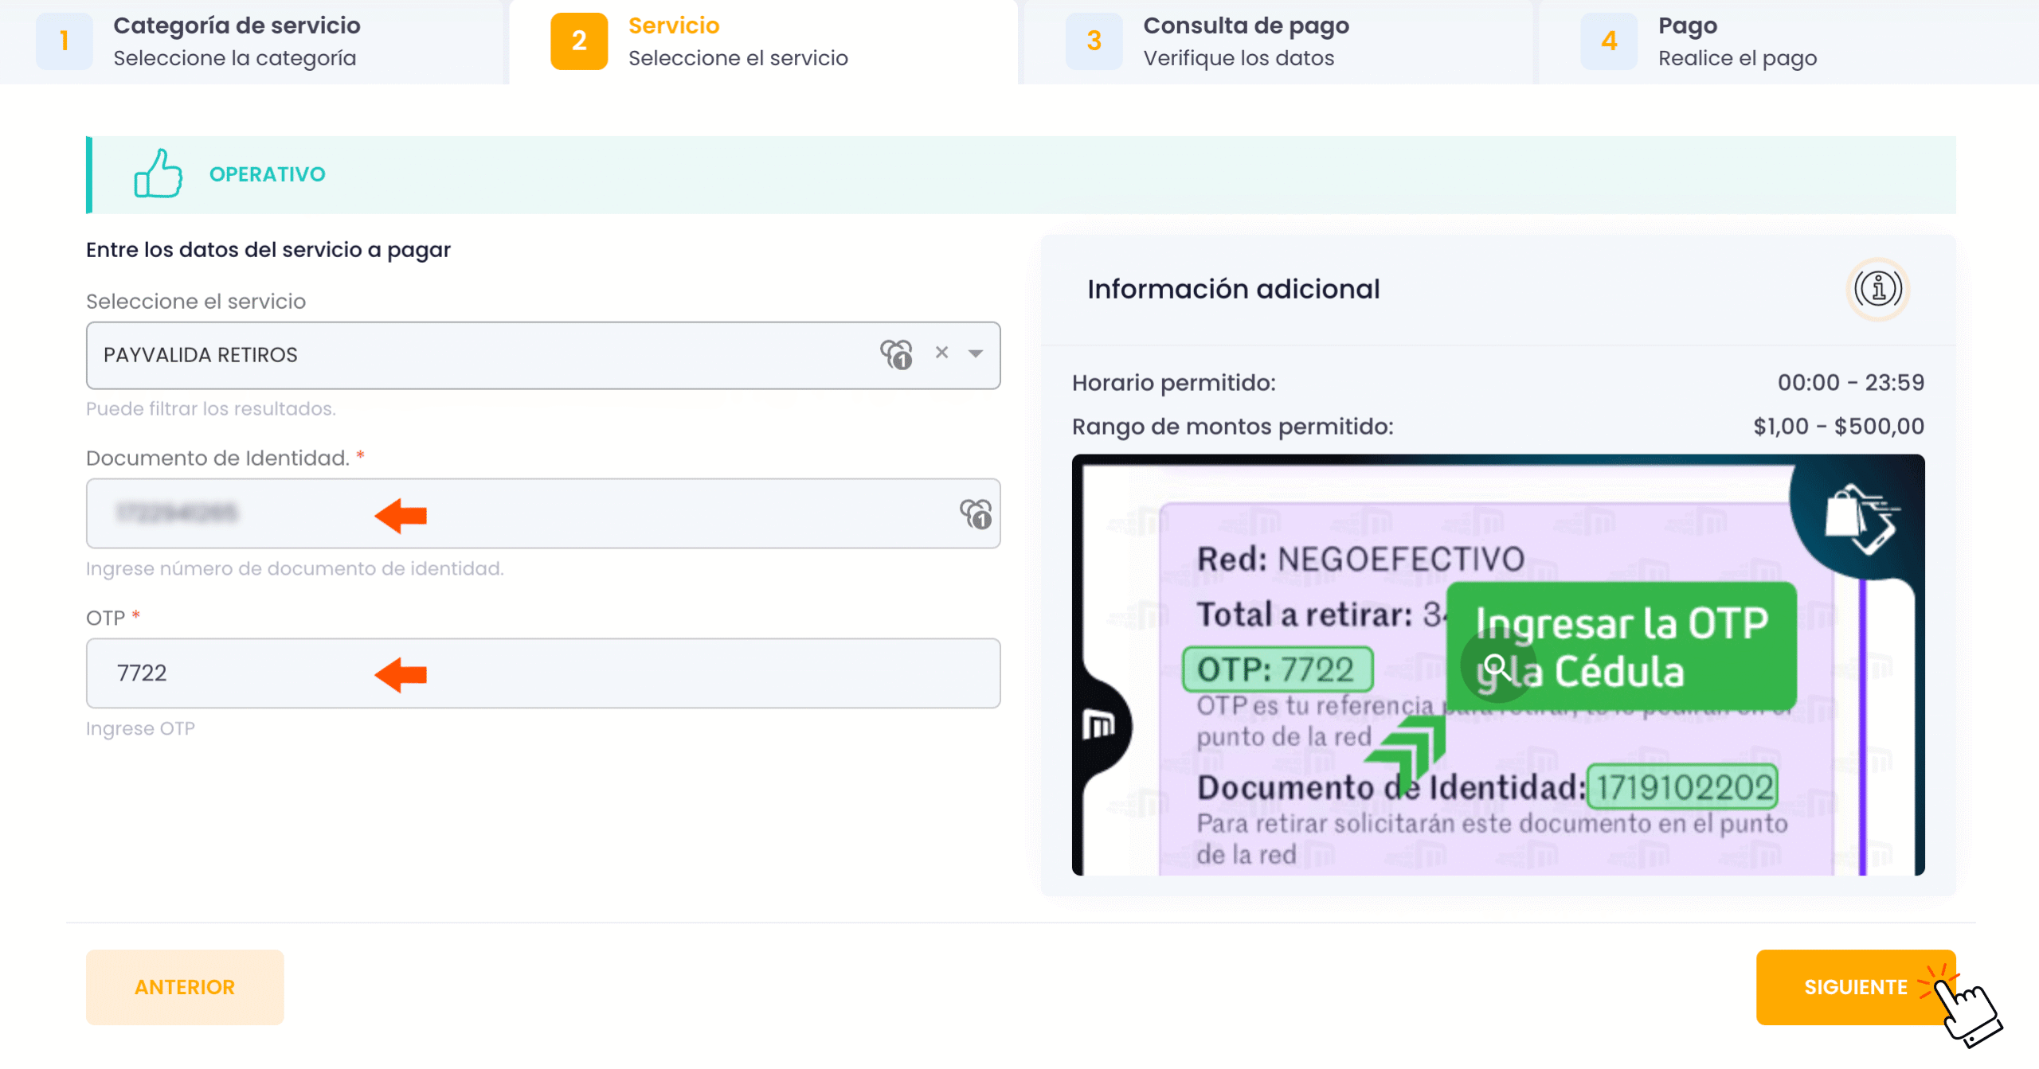Click the password manager icon in service selector
The width and height of the screenshot is (2039, 1069).
pos(896,354)
